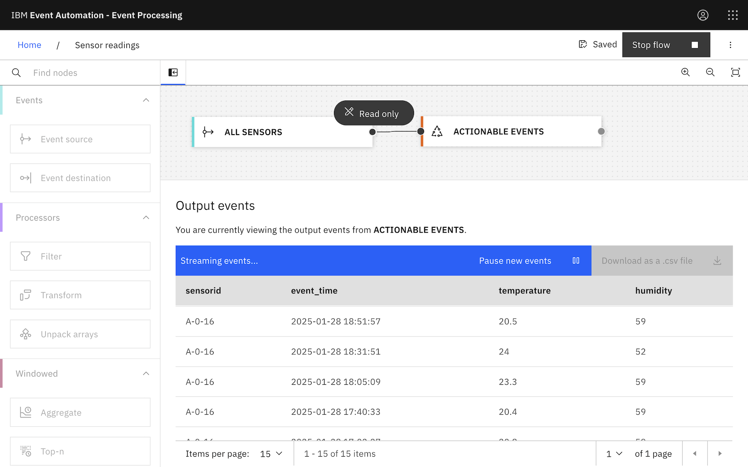Open the vertical overflow menu
The width and height of the screenshot is (748, 467).
(730, 45)
